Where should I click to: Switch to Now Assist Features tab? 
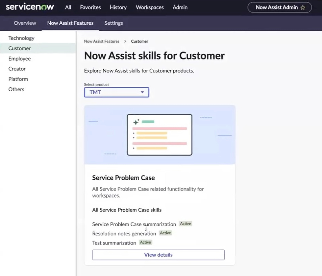(x=70, y=23)
